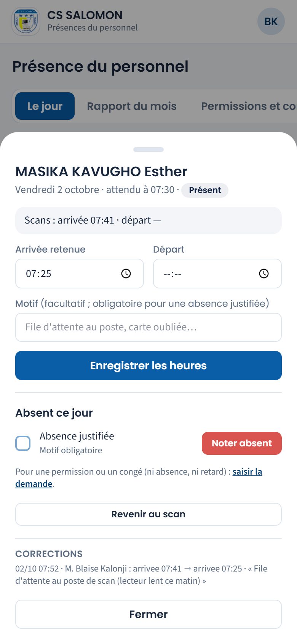Check the Absence justifiée checkbox

(x=23, y=443)
